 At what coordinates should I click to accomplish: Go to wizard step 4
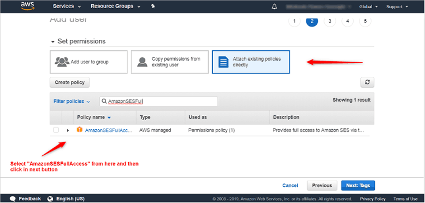click(x=347, y=21)
